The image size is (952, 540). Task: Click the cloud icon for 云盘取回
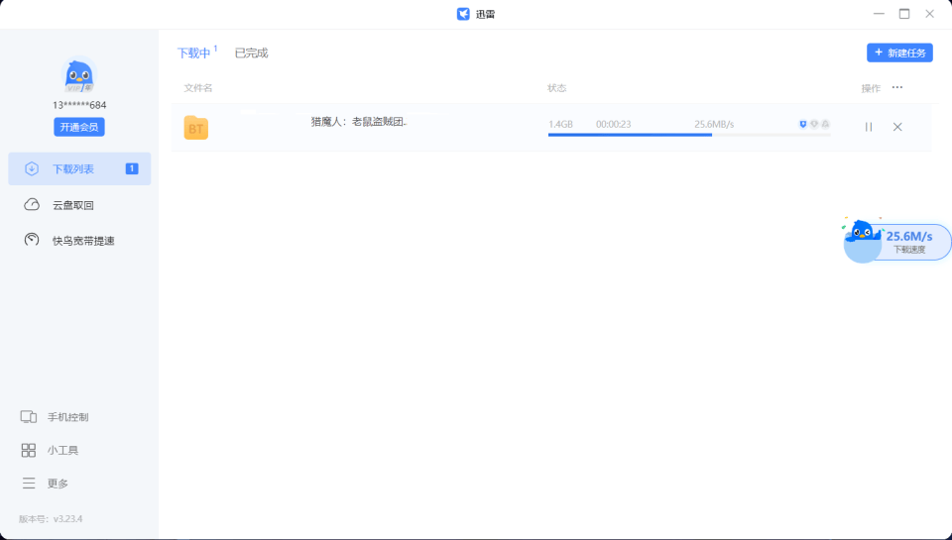click(32, 204)
